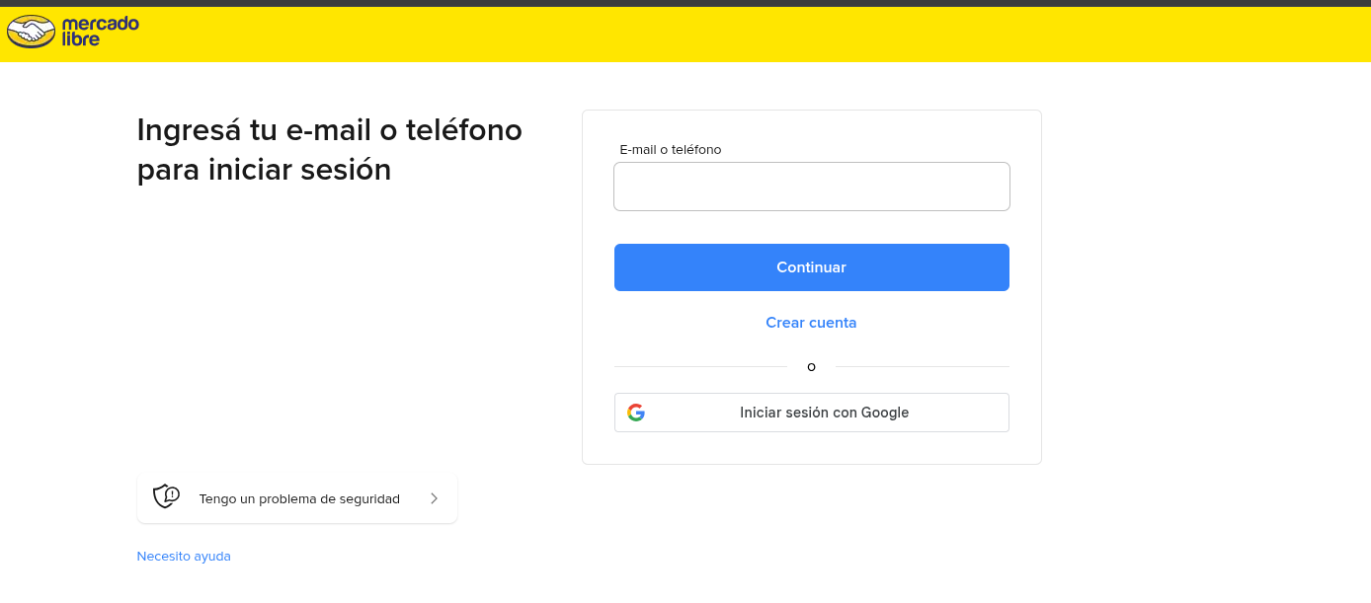The image size is (1371, 603).
Task: Click the "mercado libre" wordmark text
Action: coord(100,32)
